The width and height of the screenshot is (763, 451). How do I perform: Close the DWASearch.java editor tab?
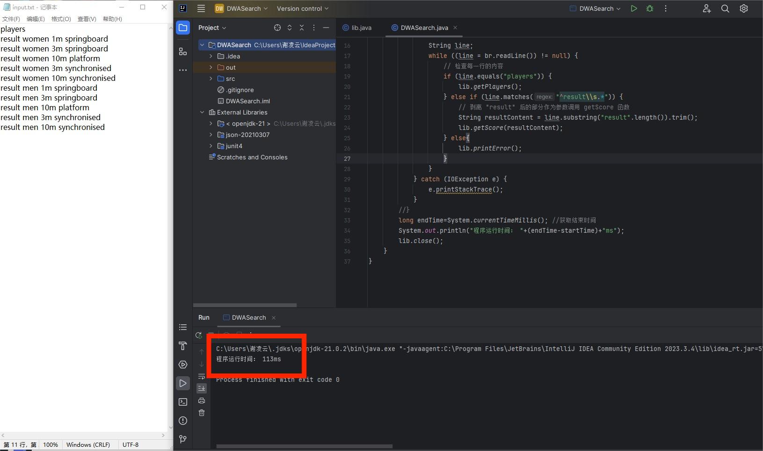coord(455,28)
